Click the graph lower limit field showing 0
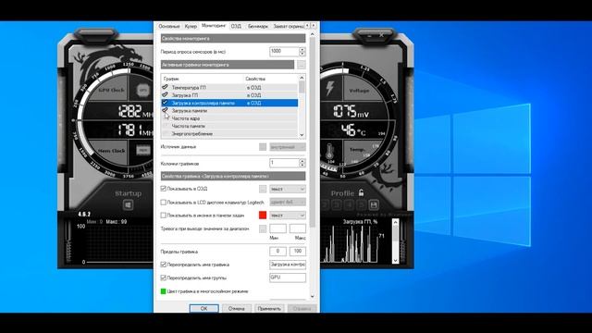 [277, 251]
